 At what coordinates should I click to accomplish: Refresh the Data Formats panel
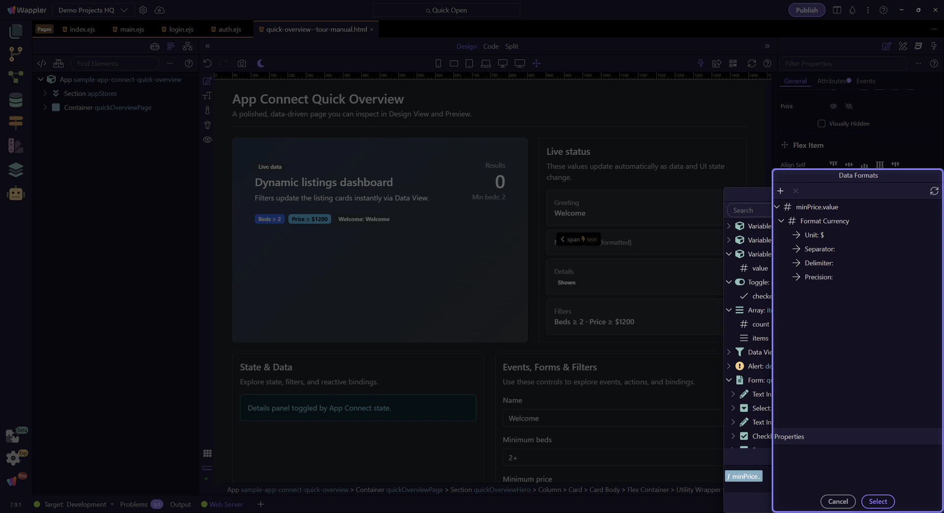tap(934, 191)
